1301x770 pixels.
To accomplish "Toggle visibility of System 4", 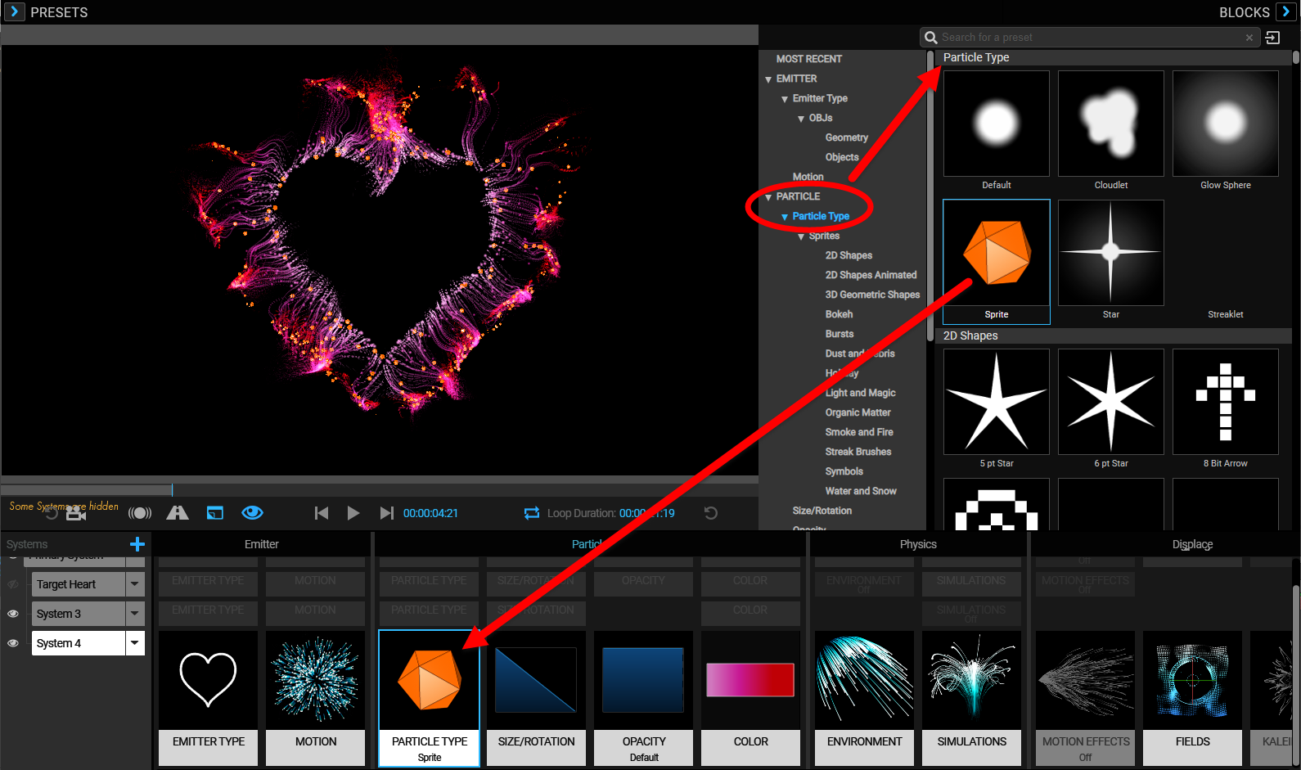I will [x=13, y=643].
